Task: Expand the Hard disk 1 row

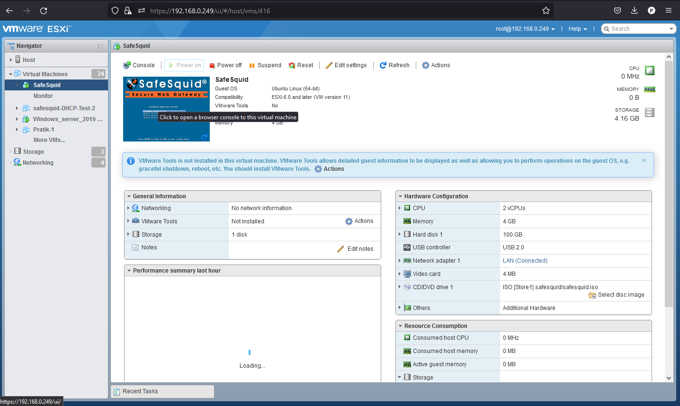Action: pos(400,235)
